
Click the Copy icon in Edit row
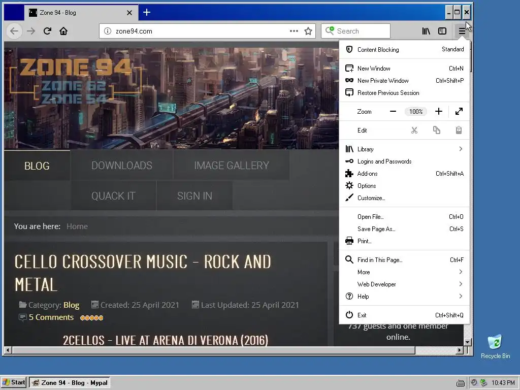pyautogui.click(x=437, y=131)
